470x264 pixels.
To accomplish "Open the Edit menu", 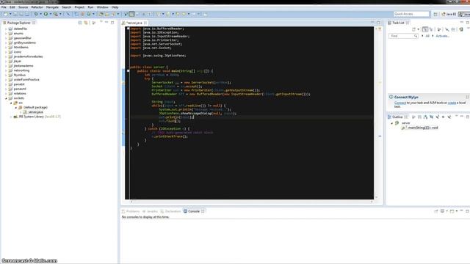I will click(x=12, y=7).
